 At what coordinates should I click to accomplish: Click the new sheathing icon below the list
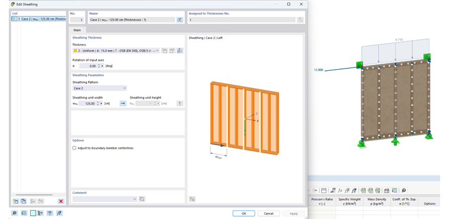click(16, 201)
